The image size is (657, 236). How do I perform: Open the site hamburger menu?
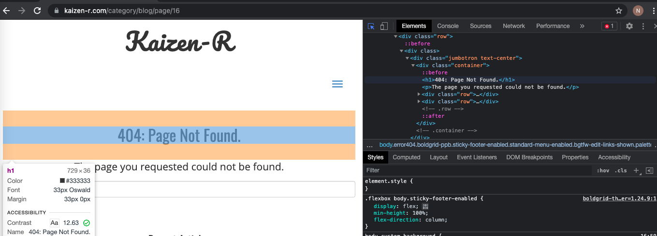(x=337, y=84)
